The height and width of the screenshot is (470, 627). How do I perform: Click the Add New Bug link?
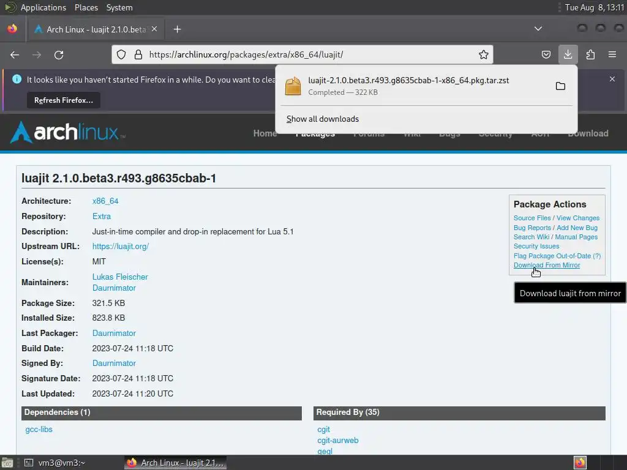coord(577,228)
